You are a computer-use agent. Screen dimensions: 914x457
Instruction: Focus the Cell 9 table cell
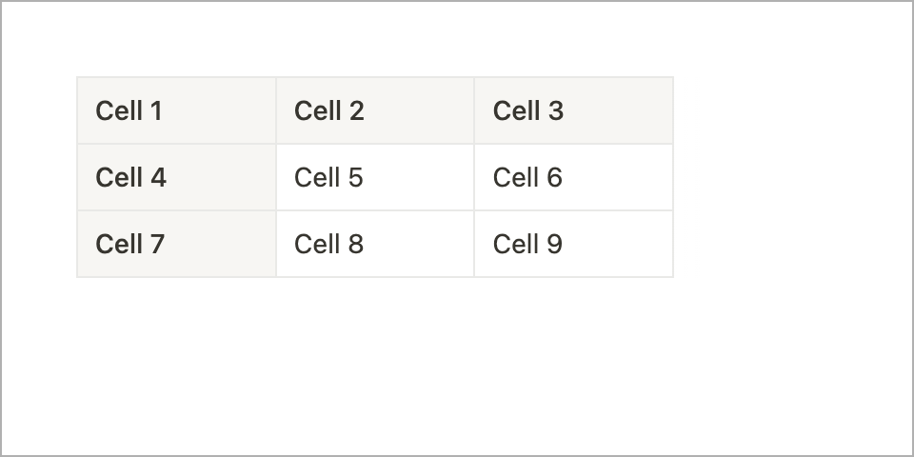click(573, 244)
